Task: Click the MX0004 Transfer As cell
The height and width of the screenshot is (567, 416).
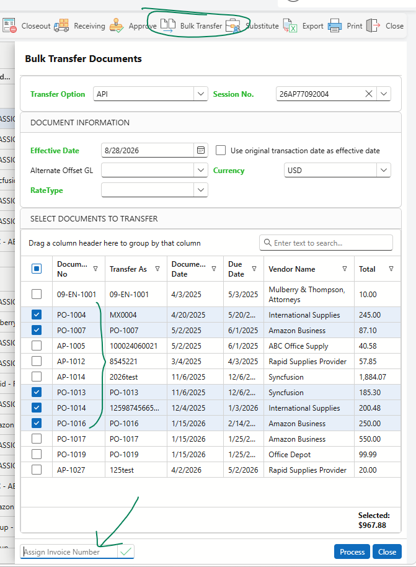Action: [x=136, y=315]
